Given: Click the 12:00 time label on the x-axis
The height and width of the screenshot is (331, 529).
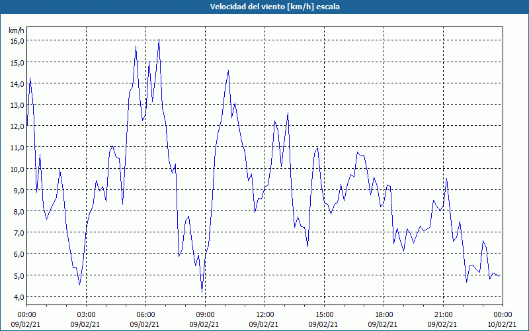Looking at the screenshot, I should tap(265, 315).
